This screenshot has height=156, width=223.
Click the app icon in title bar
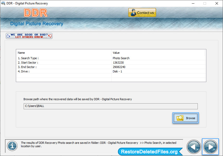(x=3, y=3)
